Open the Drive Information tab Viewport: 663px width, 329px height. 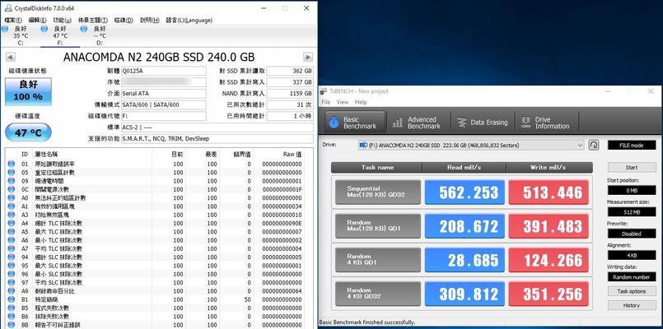(547, 123)
